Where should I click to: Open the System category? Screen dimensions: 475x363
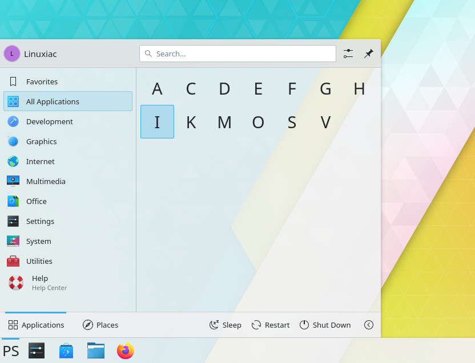[68, 242]
